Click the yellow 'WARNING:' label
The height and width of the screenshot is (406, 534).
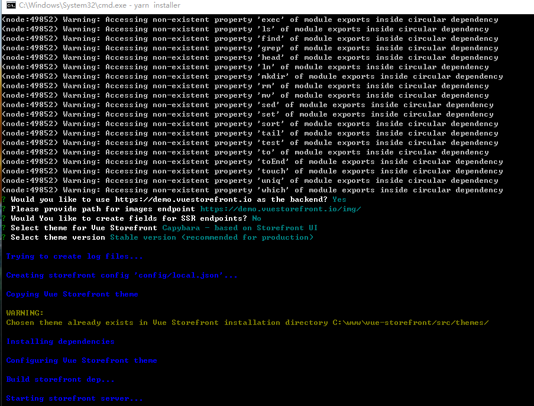pyautogui.click(x=25, y=313)
